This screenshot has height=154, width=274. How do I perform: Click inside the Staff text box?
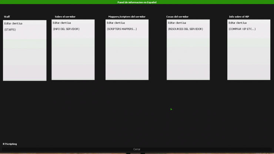point(25,56)
